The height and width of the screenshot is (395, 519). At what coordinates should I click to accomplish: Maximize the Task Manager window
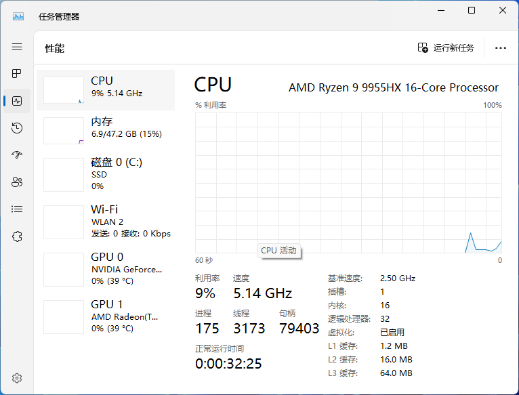pyautogui.click(x=472, y=10)
